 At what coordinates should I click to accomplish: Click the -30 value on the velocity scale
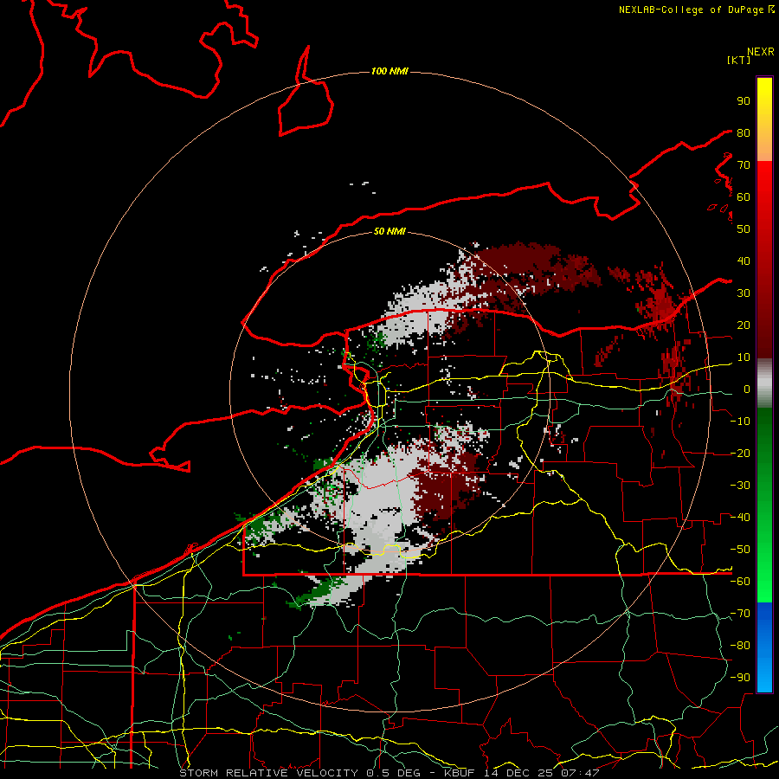pos(740,486)
